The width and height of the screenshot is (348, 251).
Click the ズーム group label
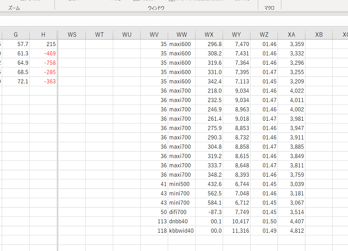pos(14,8)
